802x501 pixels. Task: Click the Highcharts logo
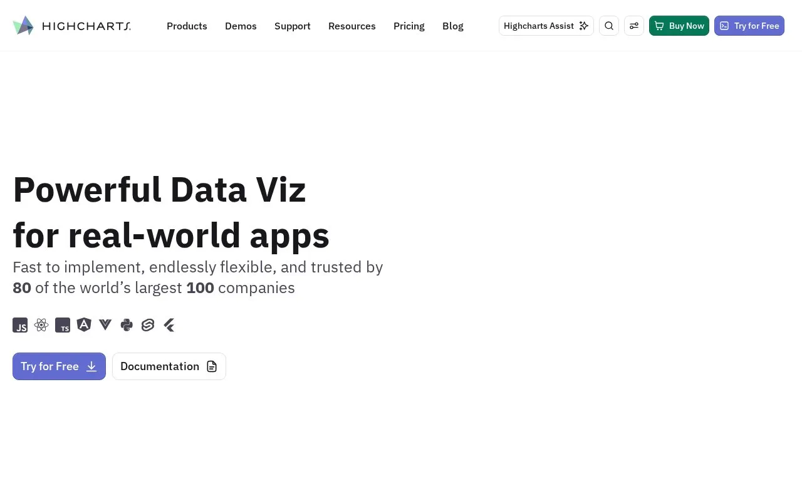pyautogui.click(x=71, y=26)
